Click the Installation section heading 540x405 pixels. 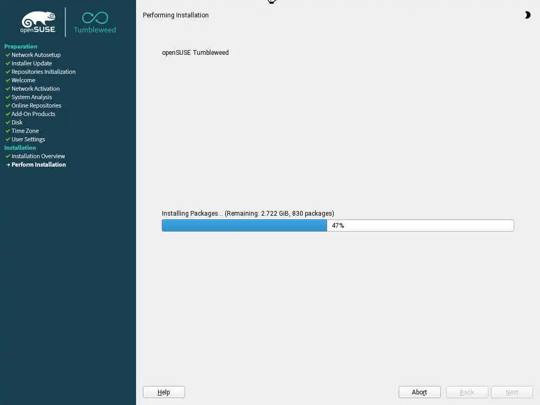(x=20, y=148)
